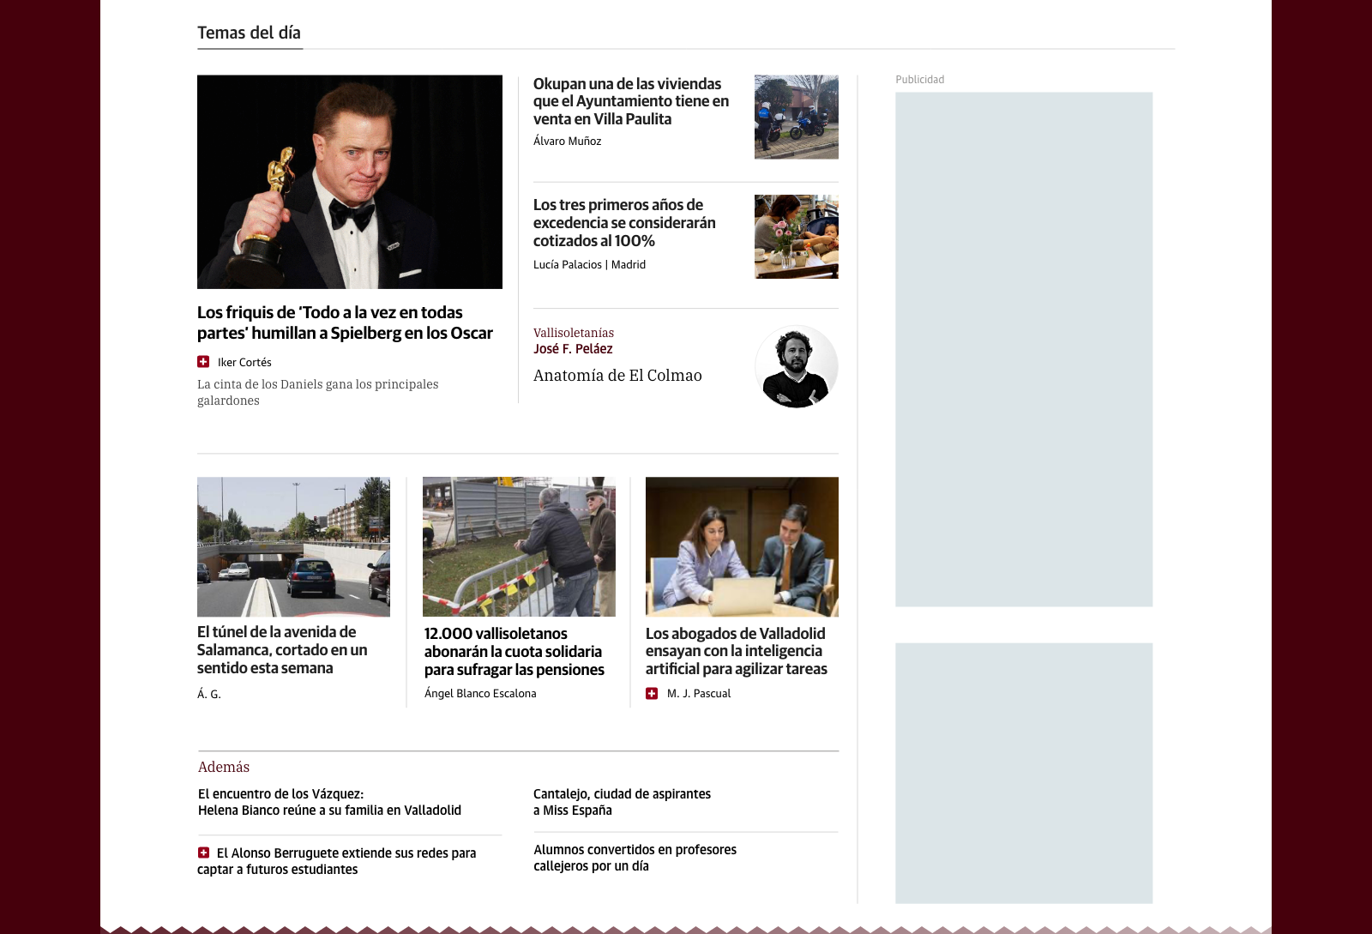Viewport: 1372px width, 934px height.
Task: Read 'Okupan una de las viviendas' article
Action: coord(630,101)
